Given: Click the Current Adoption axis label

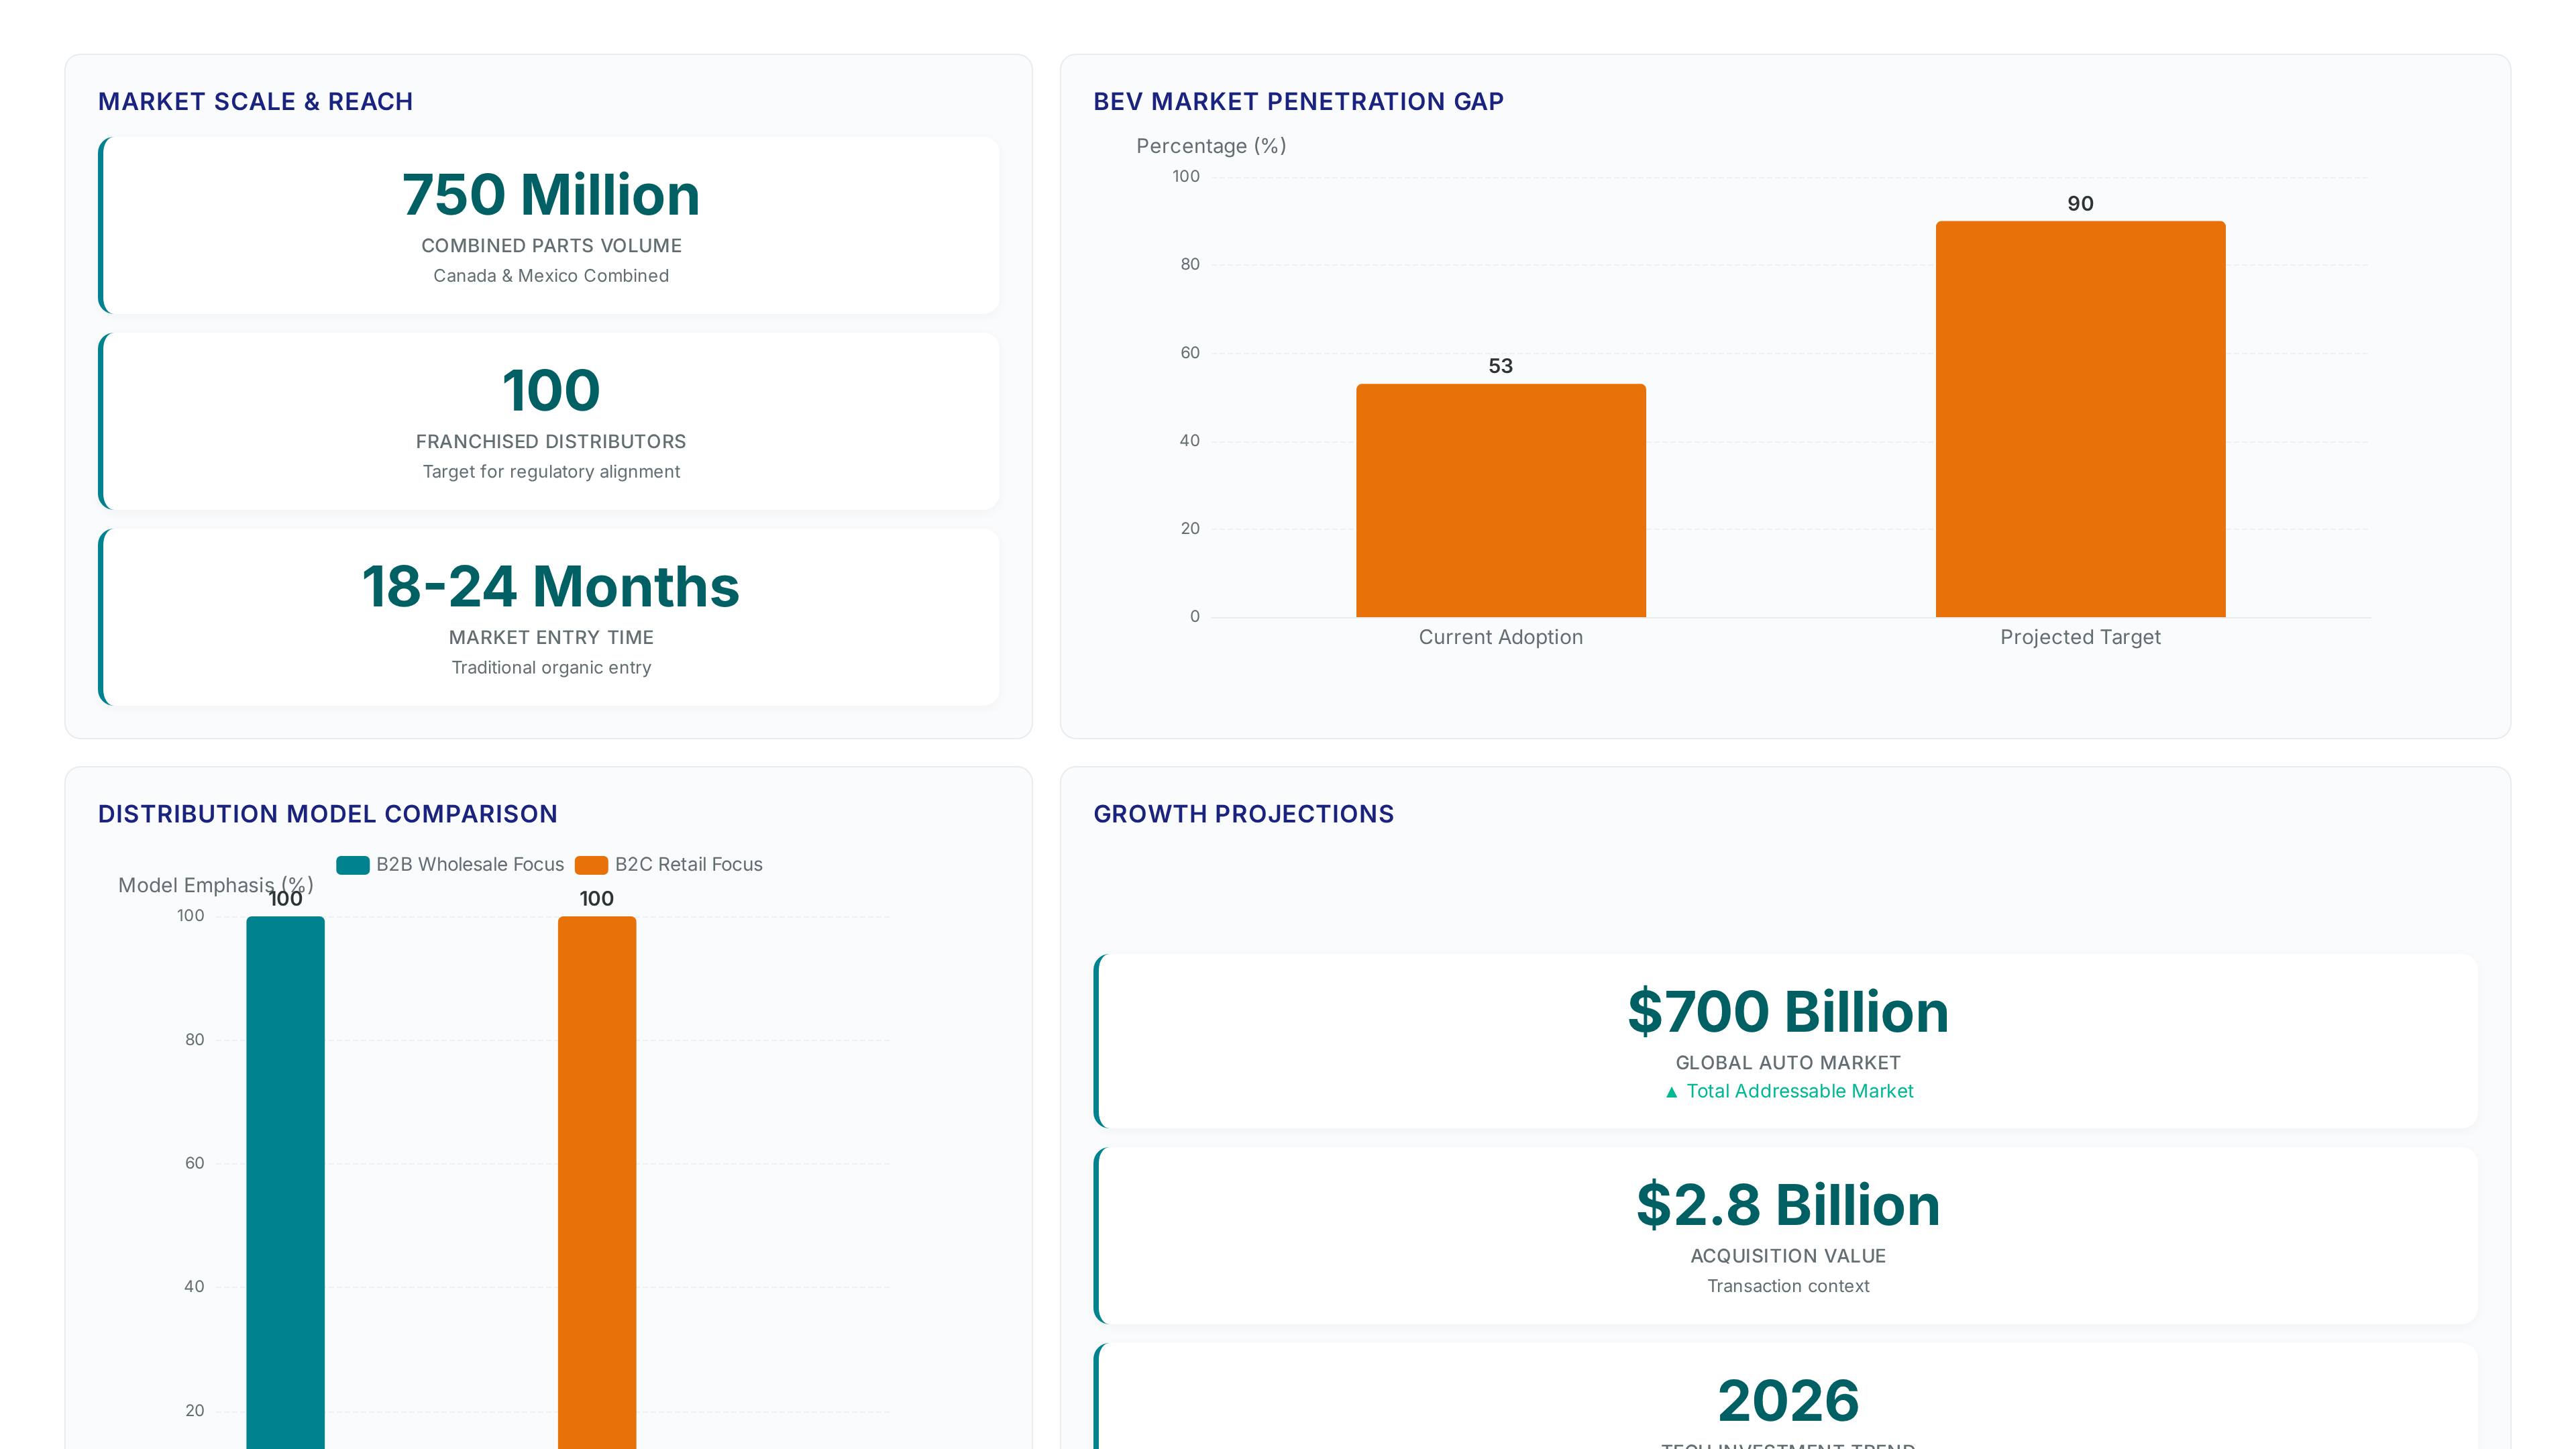Looking at the screenshot, I should (1500, 637).
